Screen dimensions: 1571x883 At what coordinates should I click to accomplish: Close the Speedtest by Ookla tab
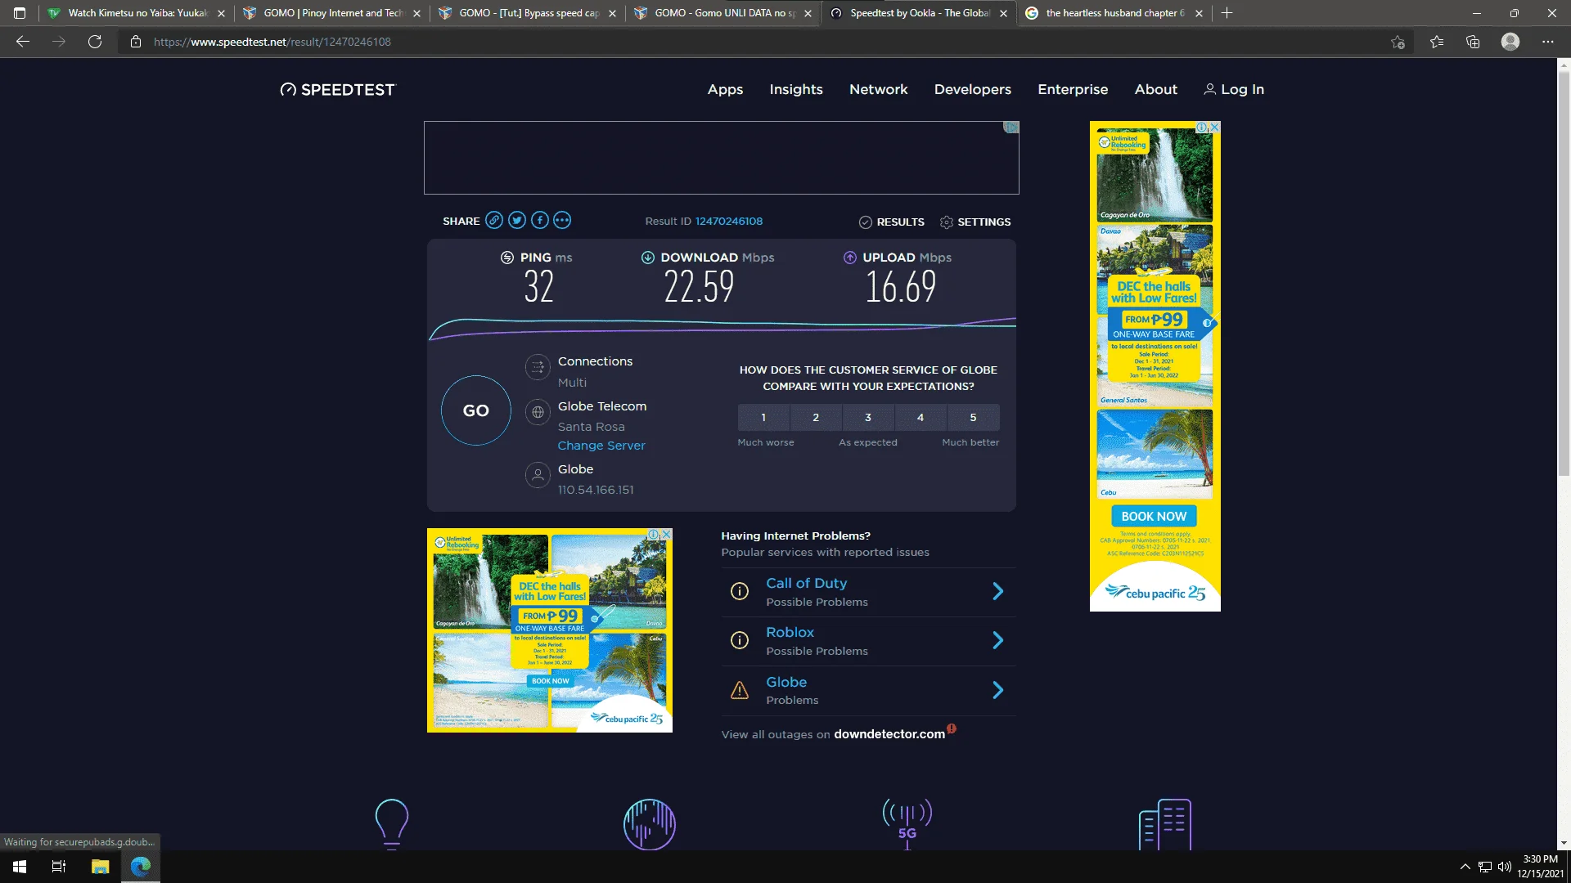(1003, 13)
